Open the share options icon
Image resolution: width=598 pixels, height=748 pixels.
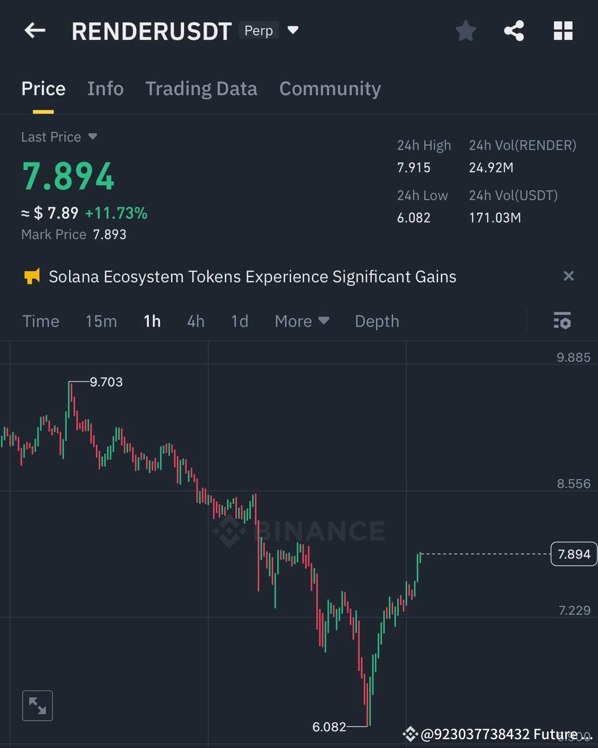click(x=514, y=30)
